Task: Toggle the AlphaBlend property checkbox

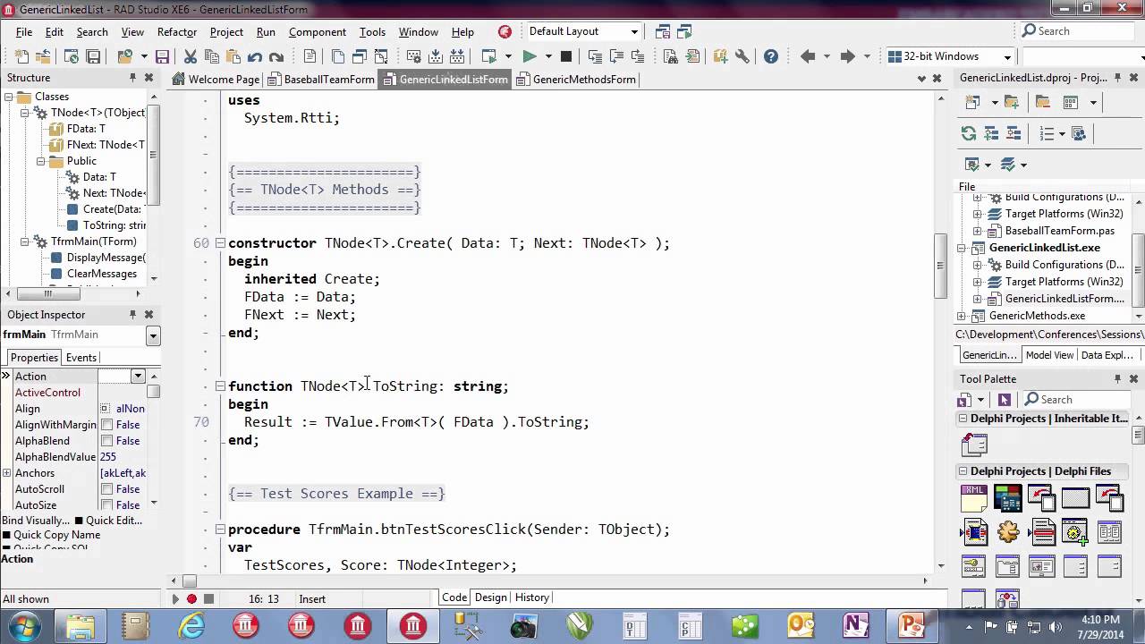Action: click(106, 441)
